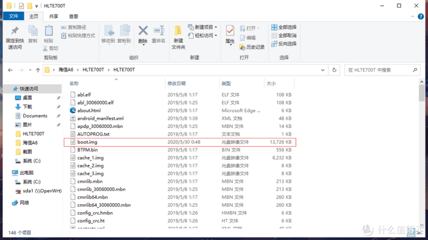Viewport: 428px width, 240px height.
Task: Open Quick Access Toolbar customize dropdown
Action: (x=36, y=6)
